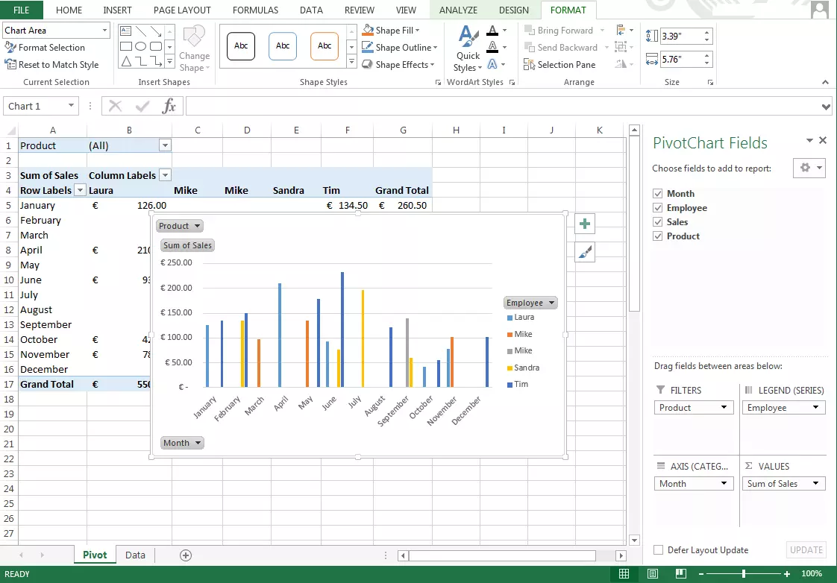Open the Selection Pane
This screenshot has height=583, width=837.
click(560, 65)
